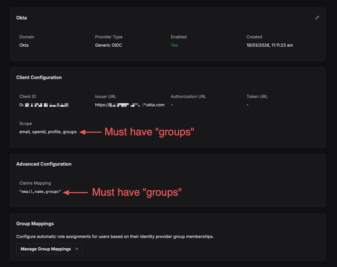Click the Created timestamp value
Viewport: 337px width, 267px height.
[269, 45]
